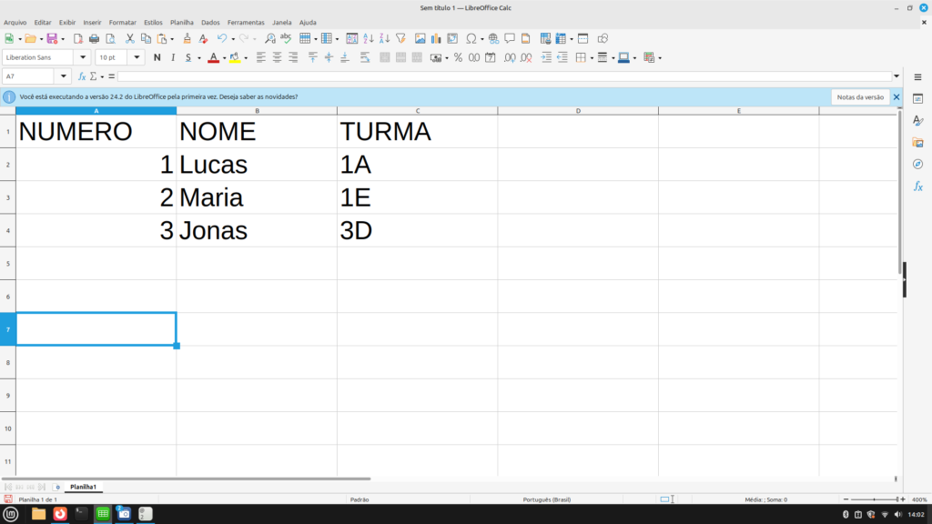Open Files from the taskbar
Screen dimensions: 932x524
pos(38,514)
